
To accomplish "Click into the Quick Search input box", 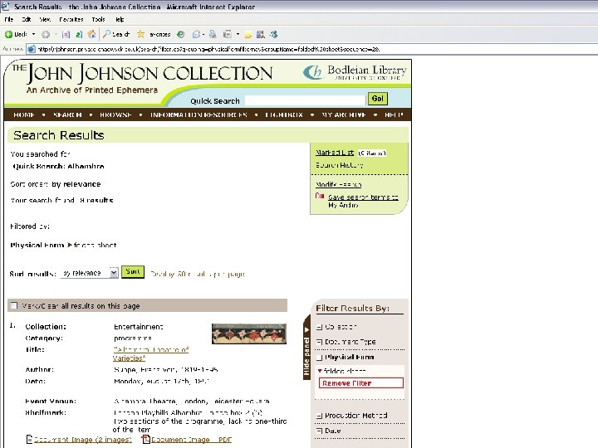I will 305,100.
